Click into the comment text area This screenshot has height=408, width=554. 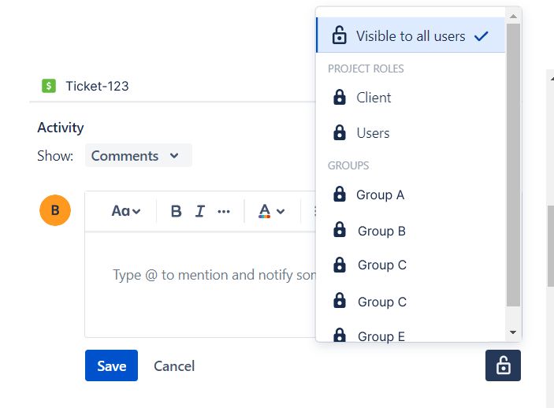[x=200, y=284]
